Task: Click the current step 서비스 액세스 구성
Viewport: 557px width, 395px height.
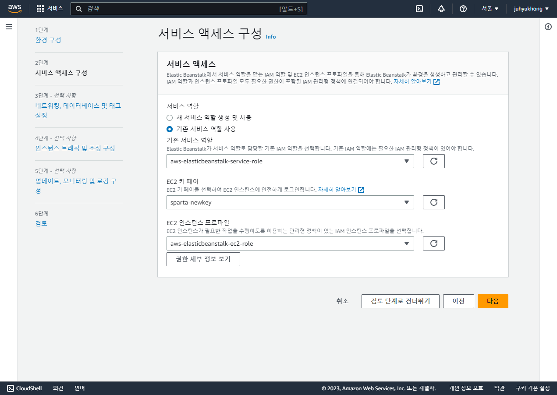Action: (61, 73)
